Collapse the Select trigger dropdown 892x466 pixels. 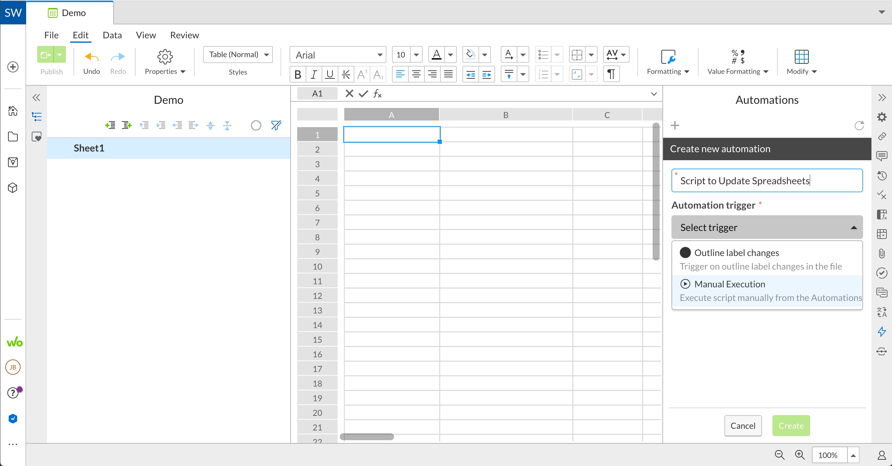click(854, 227)
